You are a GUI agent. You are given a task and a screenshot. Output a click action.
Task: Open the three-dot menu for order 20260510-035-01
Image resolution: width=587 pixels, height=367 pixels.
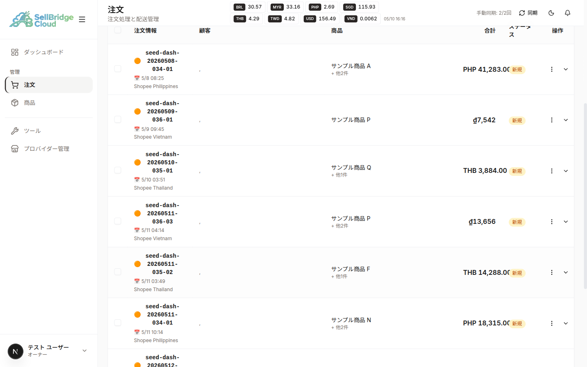tap(552, 171)
